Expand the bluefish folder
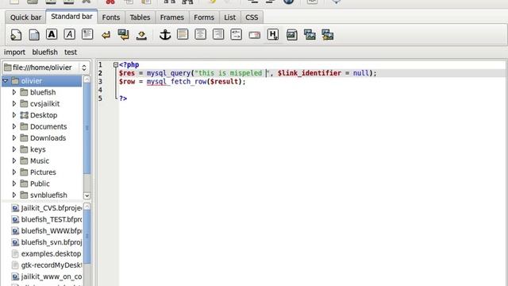The width and height of the screenshot is (508, 286). [x=14, y=92]
